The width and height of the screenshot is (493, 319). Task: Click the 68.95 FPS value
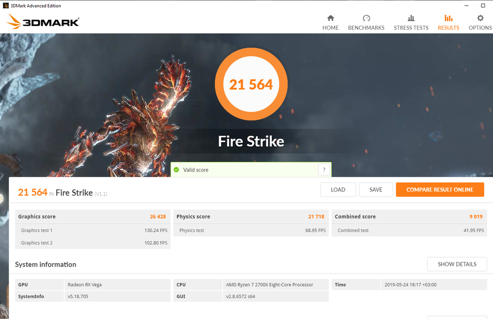[316, 230]
